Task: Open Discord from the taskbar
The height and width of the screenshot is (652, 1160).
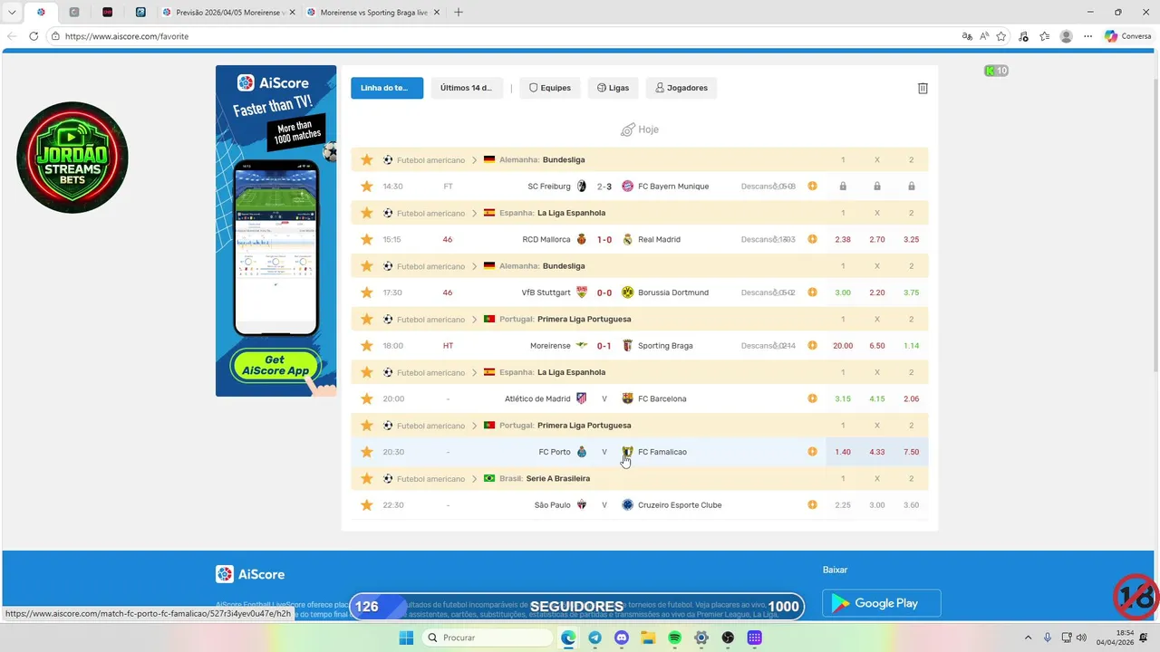Action: coord(622,638)
